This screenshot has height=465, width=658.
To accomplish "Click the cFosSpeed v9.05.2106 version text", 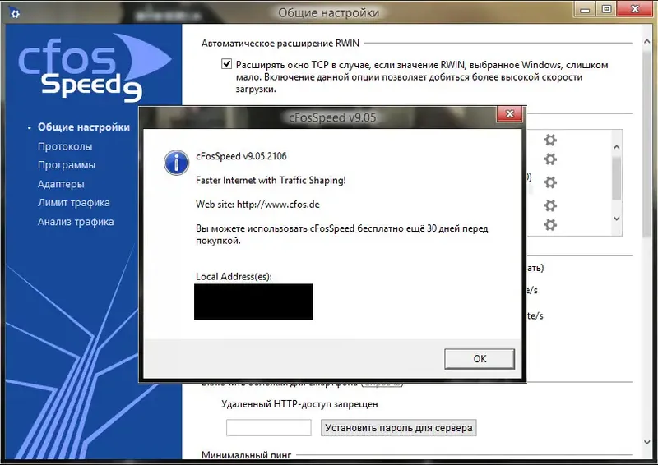I will point(241,156).
